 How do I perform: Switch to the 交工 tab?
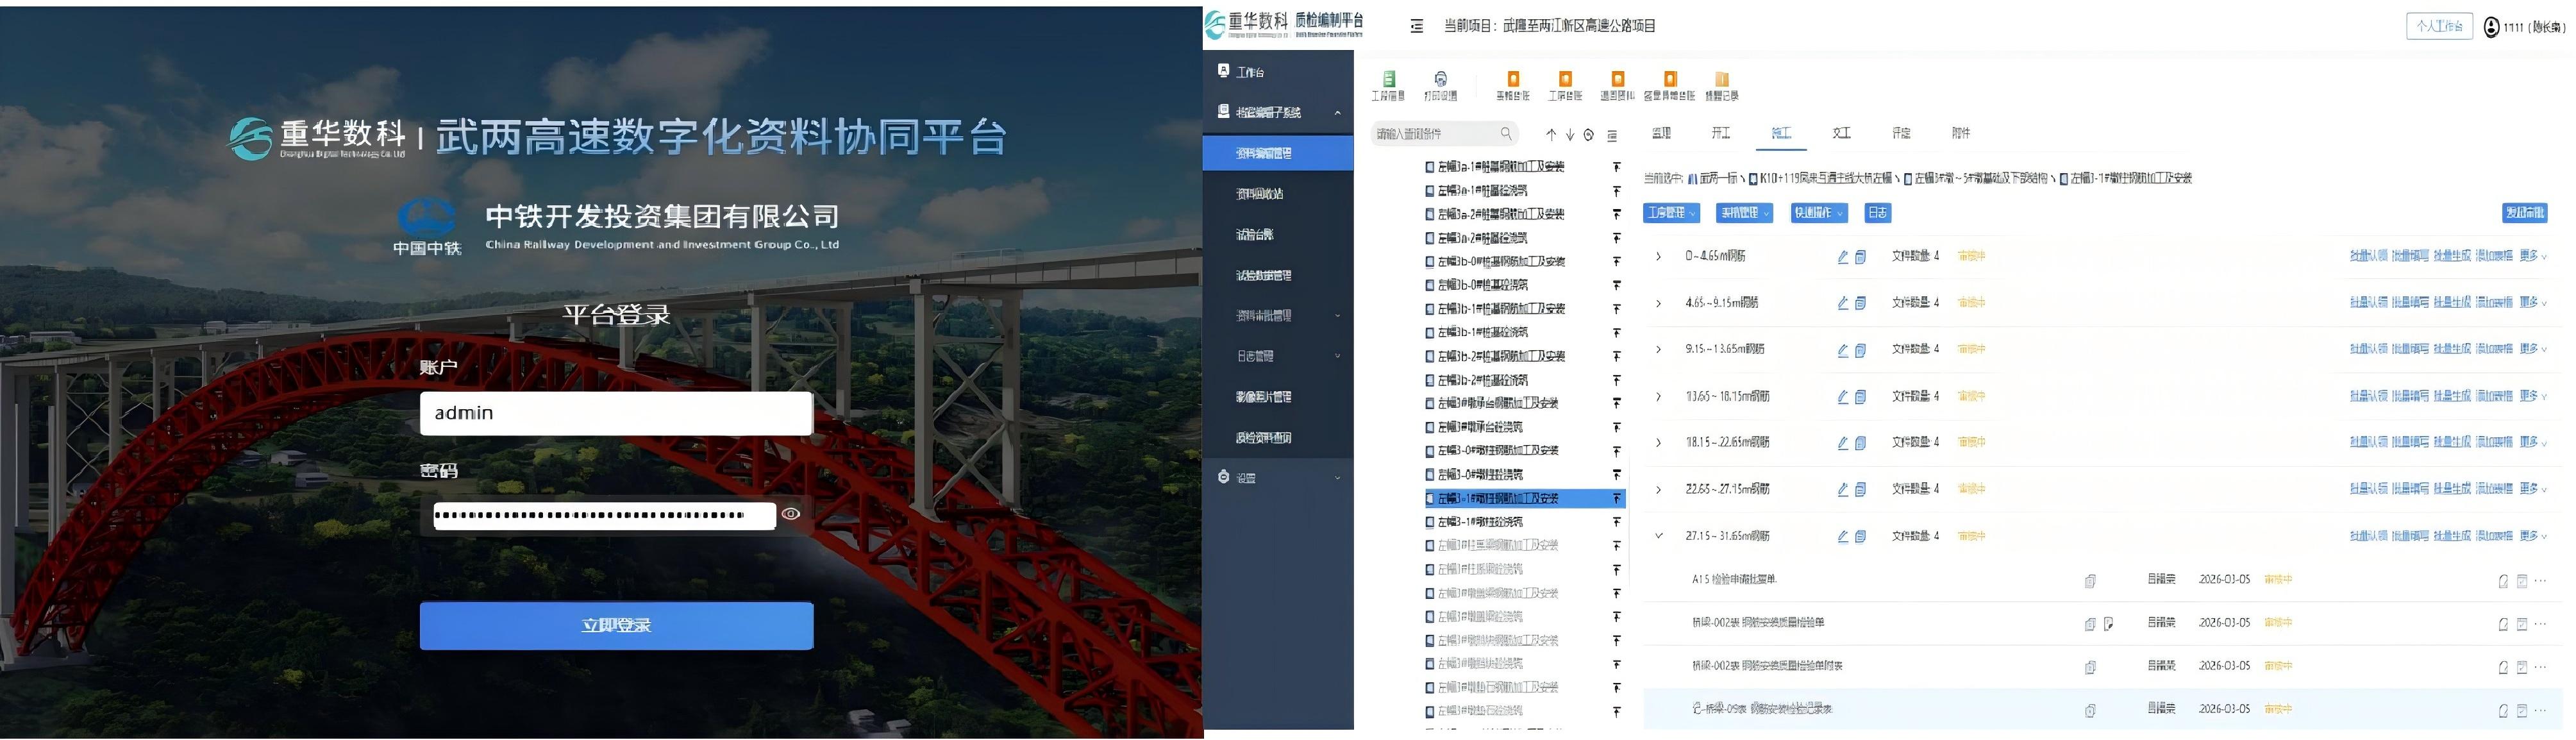pyautogui.click(x=1841, y=133)
